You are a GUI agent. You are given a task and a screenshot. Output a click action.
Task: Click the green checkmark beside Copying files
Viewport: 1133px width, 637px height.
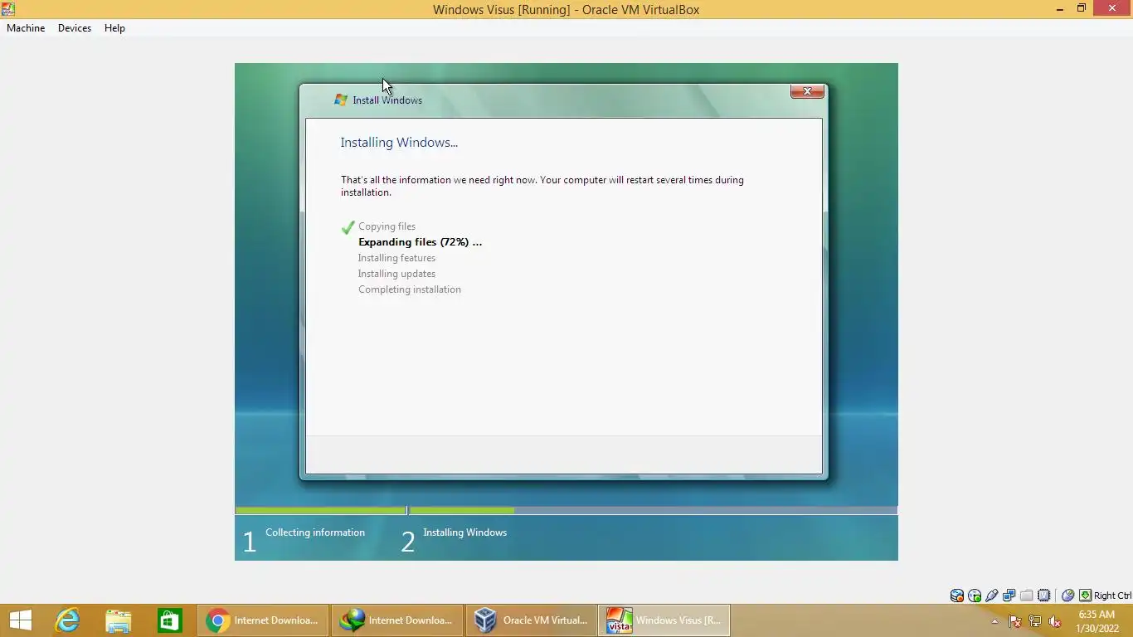point(348,227)
